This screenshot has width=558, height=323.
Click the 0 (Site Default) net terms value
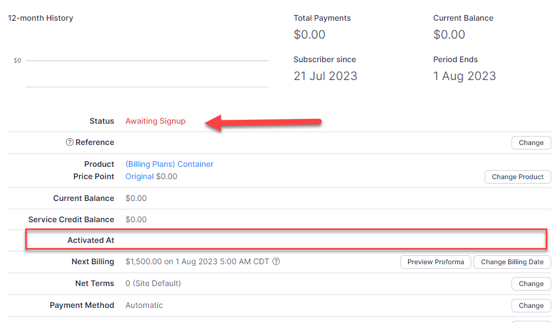click(153, 283)
